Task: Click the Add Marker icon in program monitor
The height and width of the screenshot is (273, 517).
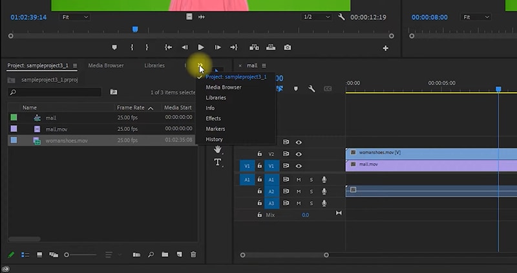Action: [x=114, y=47]
